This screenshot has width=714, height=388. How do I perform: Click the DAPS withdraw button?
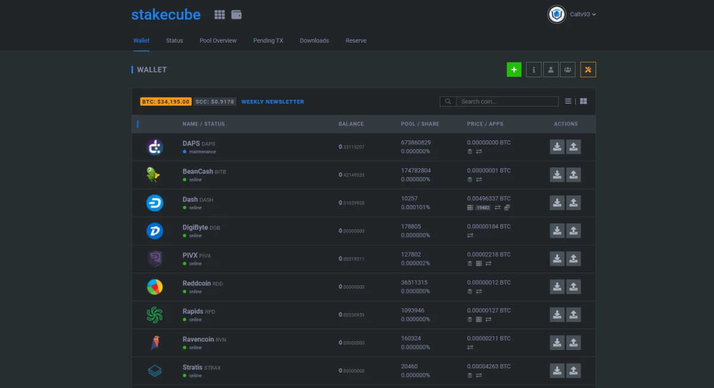574,147
